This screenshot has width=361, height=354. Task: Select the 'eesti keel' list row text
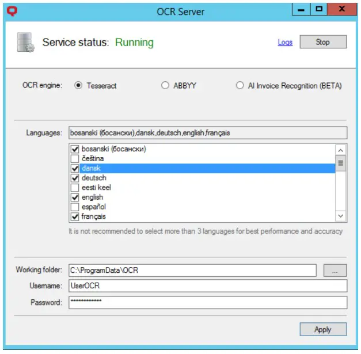point(96,188)
